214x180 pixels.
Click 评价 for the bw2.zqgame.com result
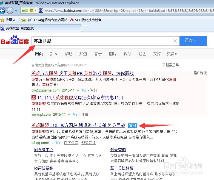tap(93, 90)
